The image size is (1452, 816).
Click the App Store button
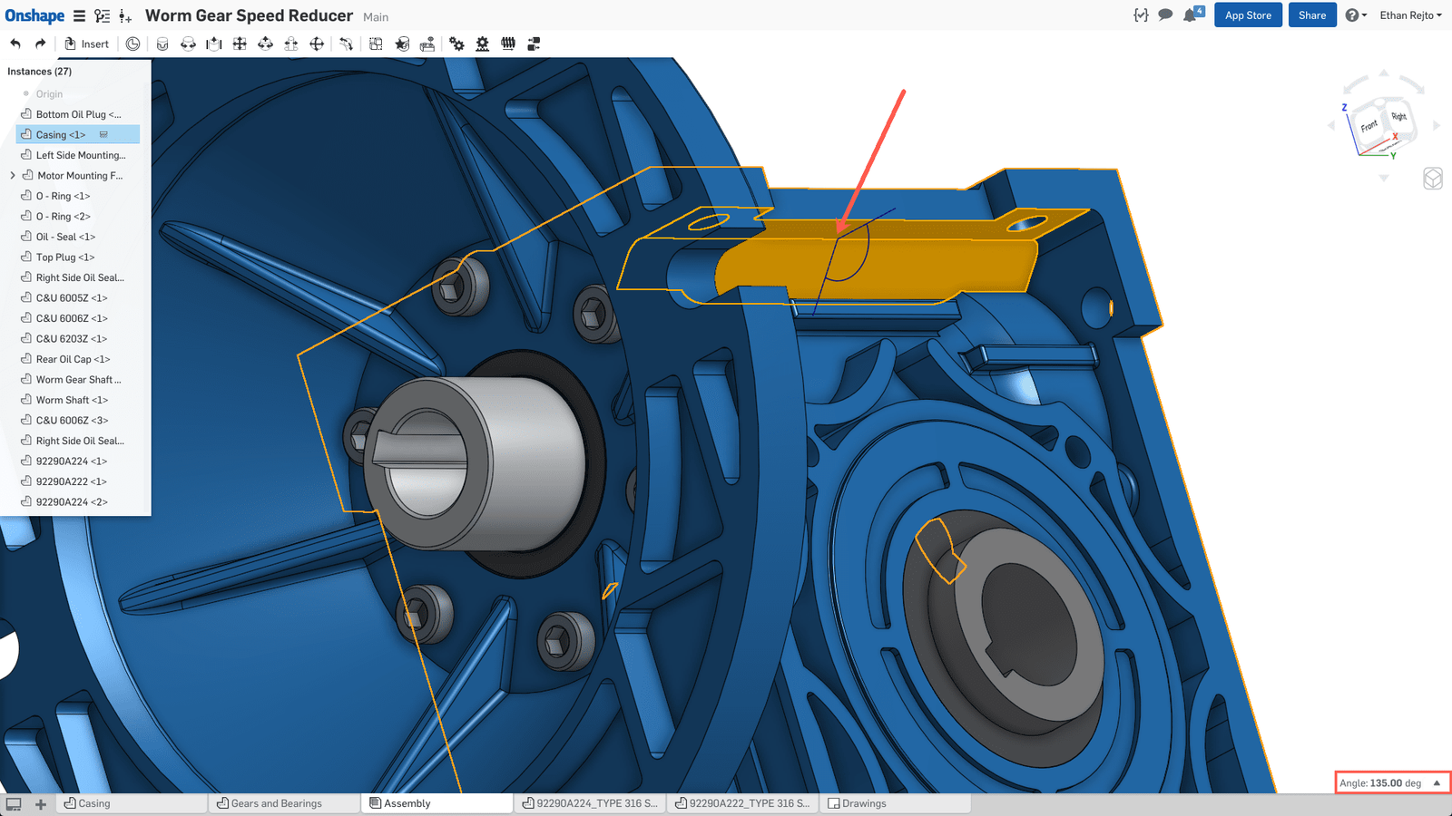(1248, 15)
